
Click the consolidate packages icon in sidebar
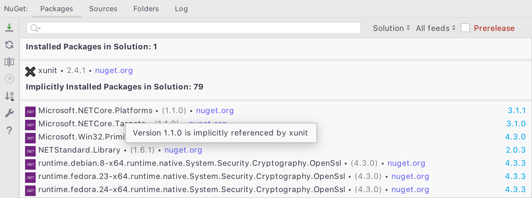pyautogui.click(x=9, y=62)
